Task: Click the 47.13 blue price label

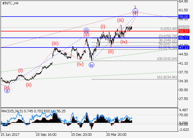Action: tap(183, 47)
